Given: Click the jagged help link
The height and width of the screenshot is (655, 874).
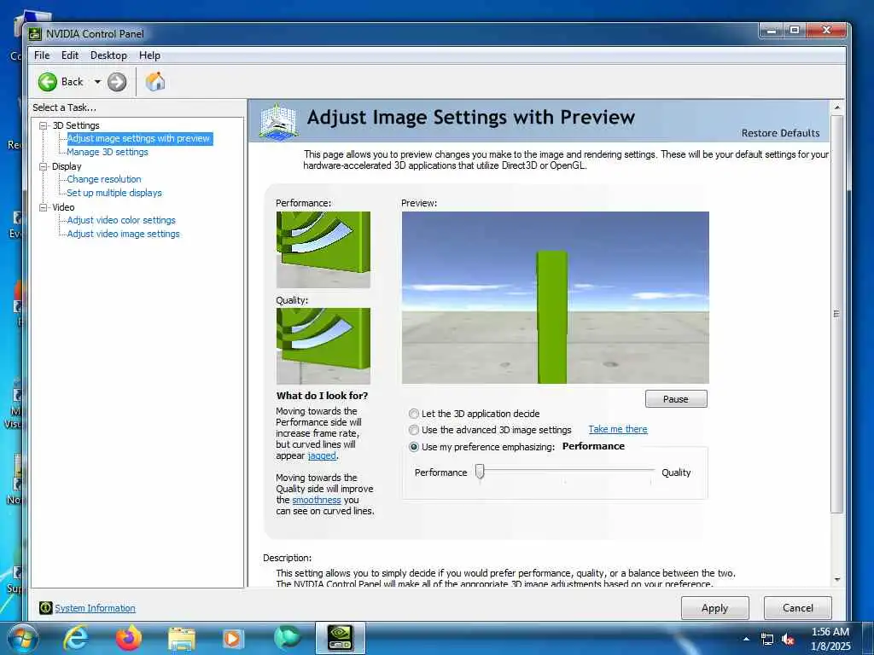Looking at the screenshot, I should point(322,455).
